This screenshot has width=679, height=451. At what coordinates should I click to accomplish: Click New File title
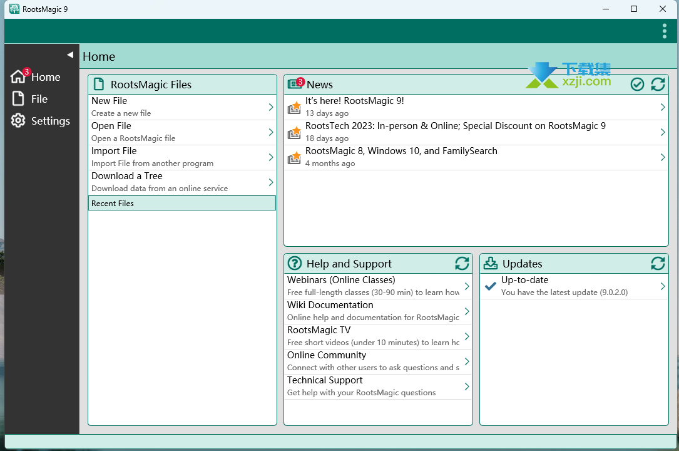109,101
